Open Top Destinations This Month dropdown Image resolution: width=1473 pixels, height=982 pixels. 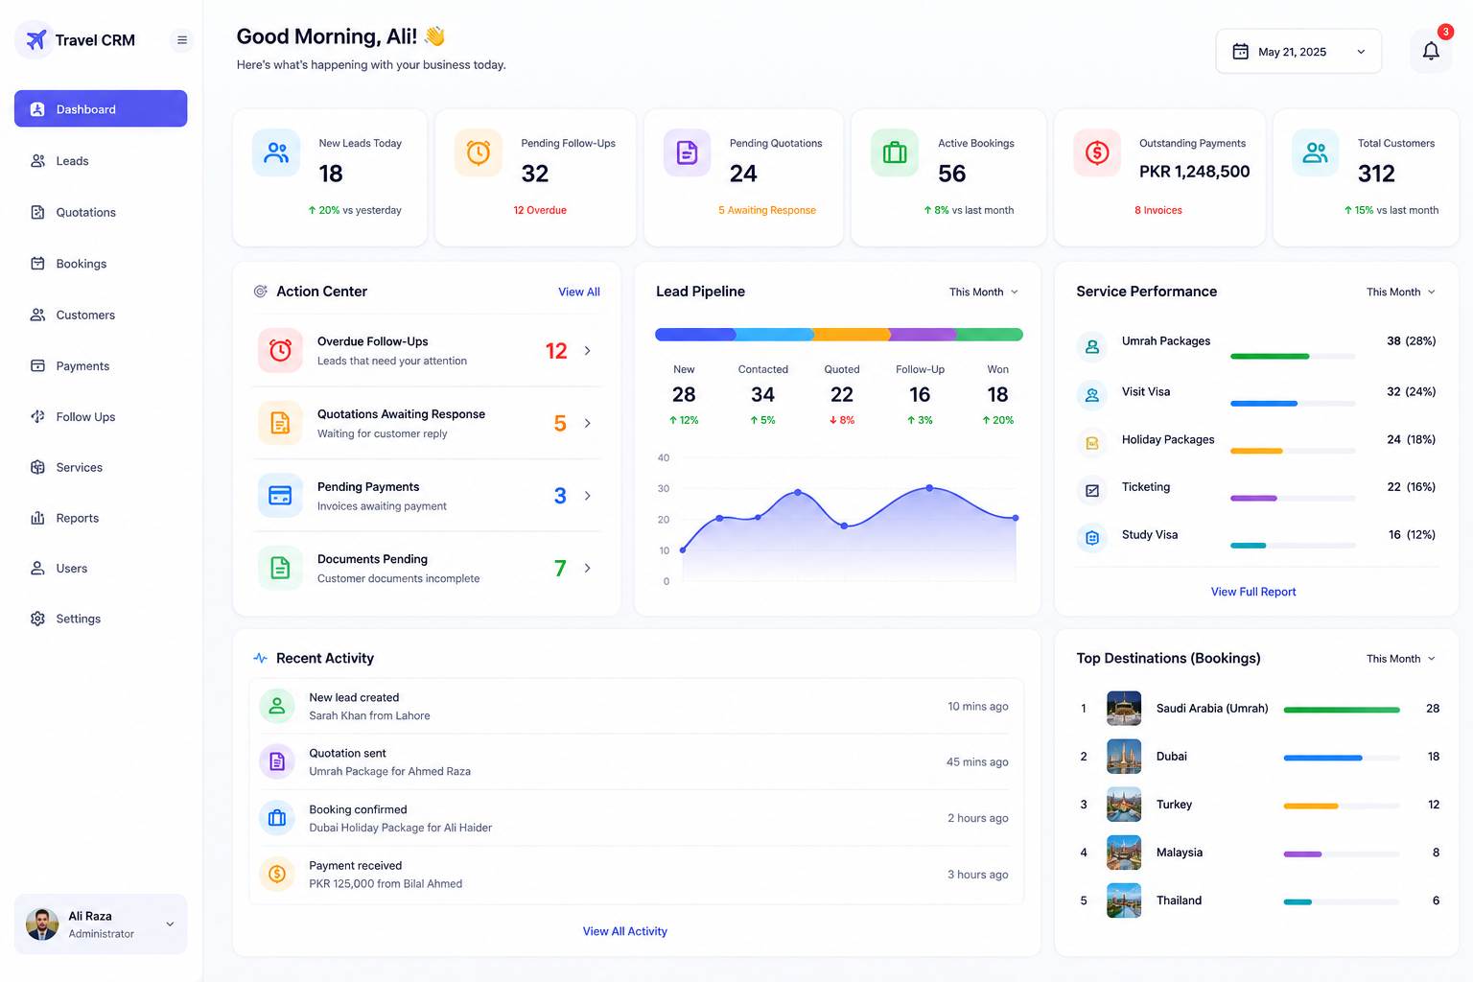tap(1401, 659)
